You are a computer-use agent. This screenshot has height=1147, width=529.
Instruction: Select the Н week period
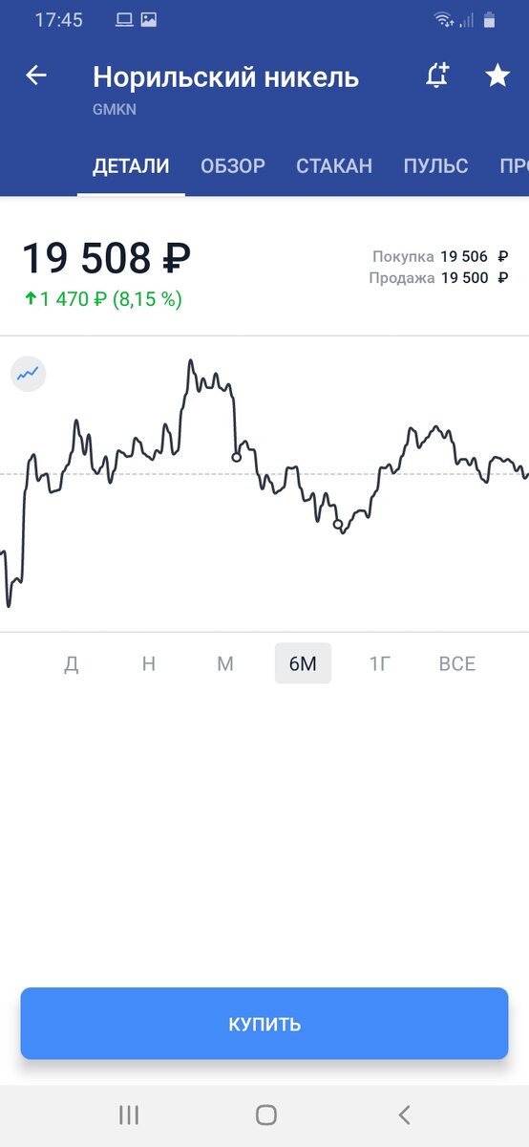pyautogui.click(x=149, y=663)
